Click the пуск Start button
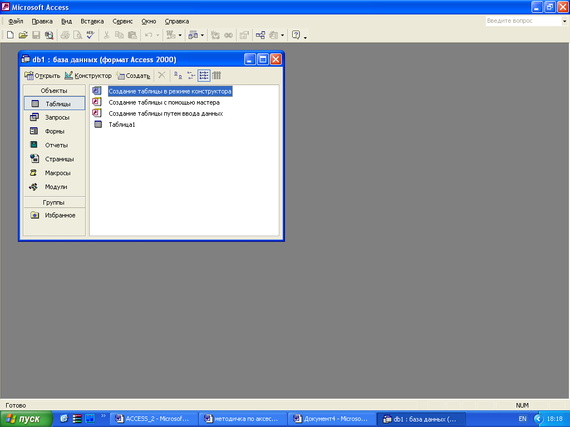This screenshot has height=427, width=570. (26, 419)
